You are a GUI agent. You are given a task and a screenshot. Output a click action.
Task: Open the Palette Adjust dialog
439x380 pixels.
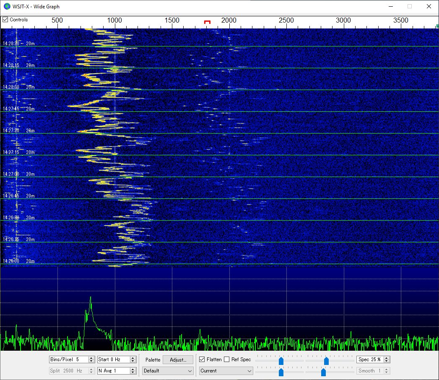(x=178, y=359)
